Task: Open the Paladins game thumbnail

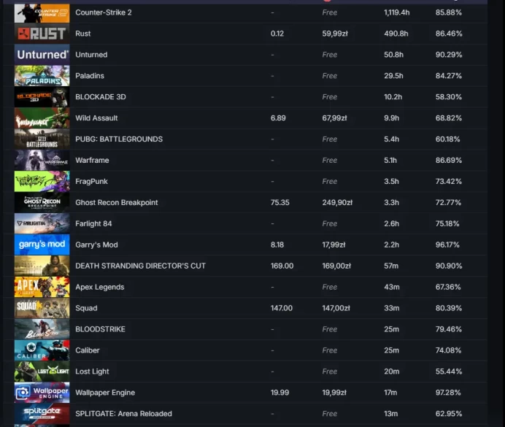Action: pyautogui.click(x=42, y=76)
